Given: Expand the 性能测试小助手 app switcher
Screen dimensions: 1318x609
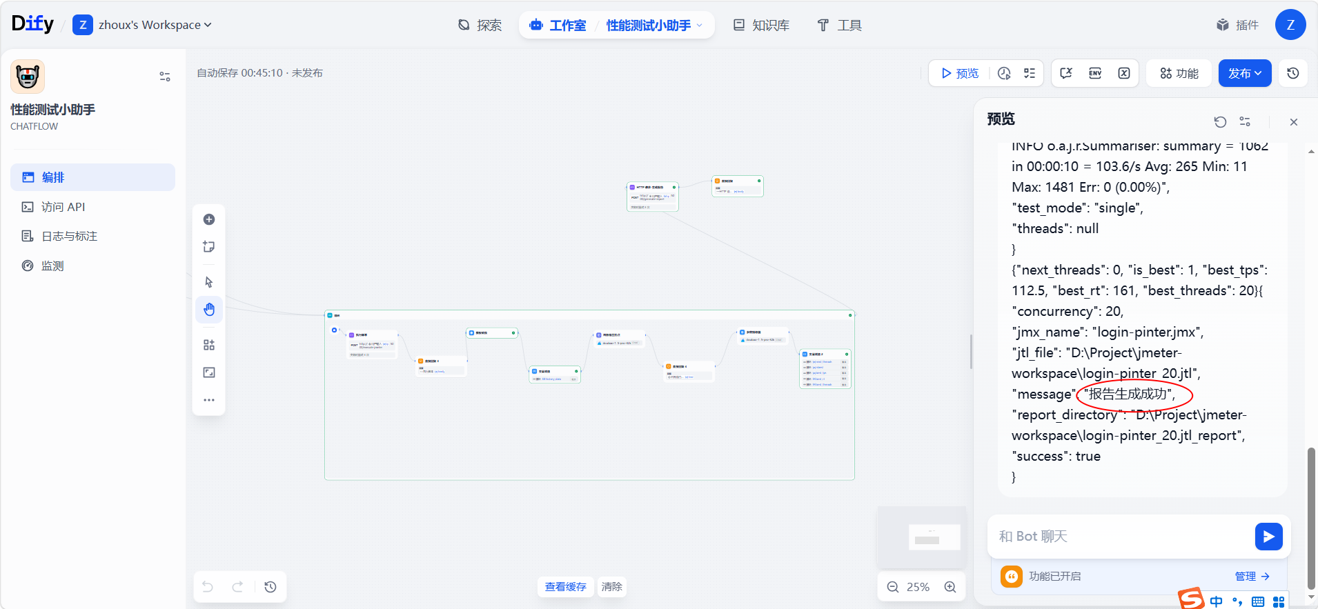Looking at the screenshot, I should [x=653, y=26].
